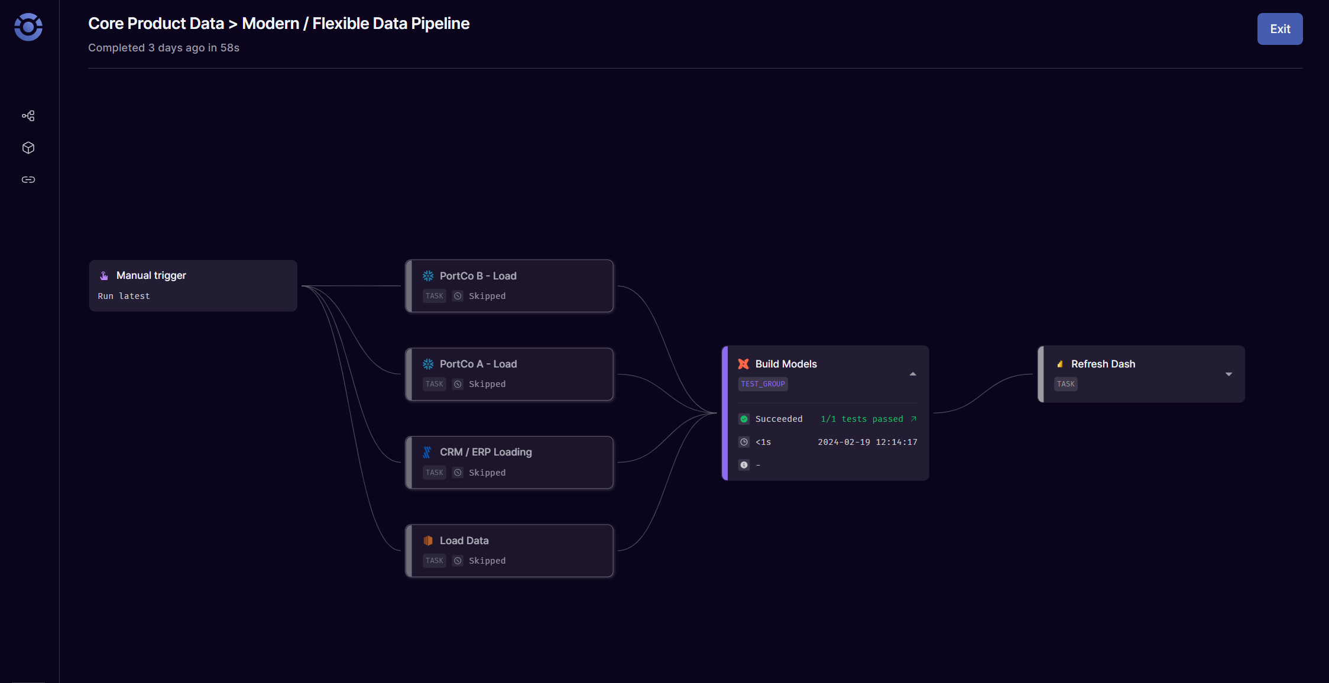Click the Snowflake icon on PortCo B - Load
The height and width of the screenshot is (683, 1329).
(x=427, y=275)
